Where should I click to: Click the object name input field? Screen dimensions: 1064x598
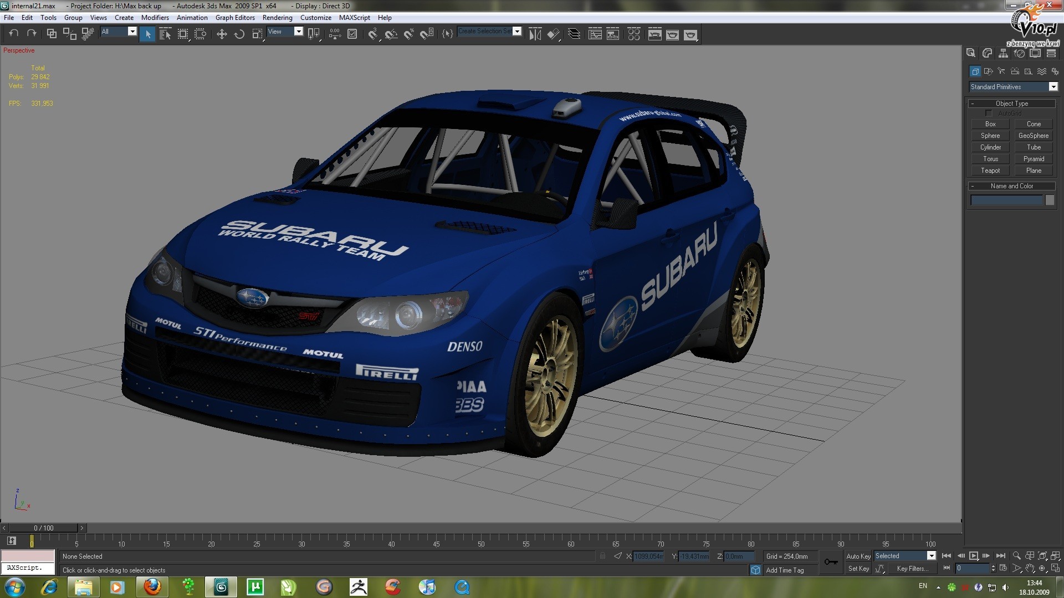(1006, 200)
